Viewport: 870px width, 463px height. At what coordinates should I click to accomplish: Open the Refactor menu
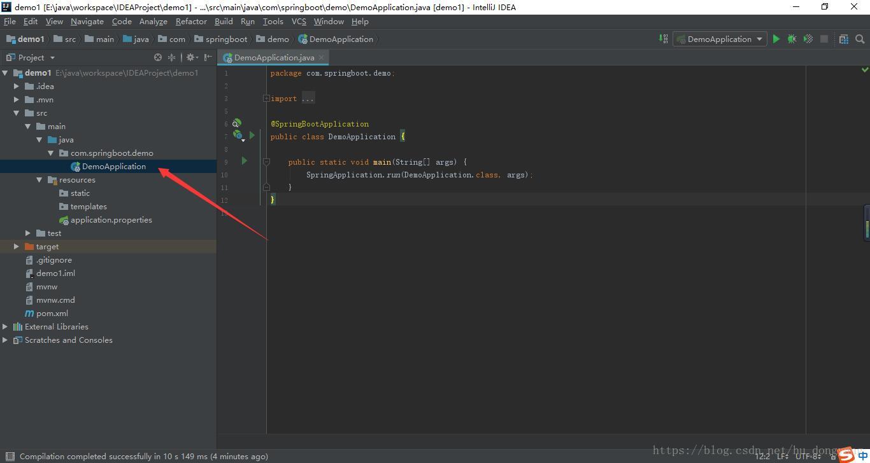[x=191, y=21]
